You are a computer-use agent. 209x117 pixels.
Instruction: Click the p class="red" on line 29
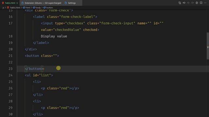pyautogui.click(x=56, y=108)
